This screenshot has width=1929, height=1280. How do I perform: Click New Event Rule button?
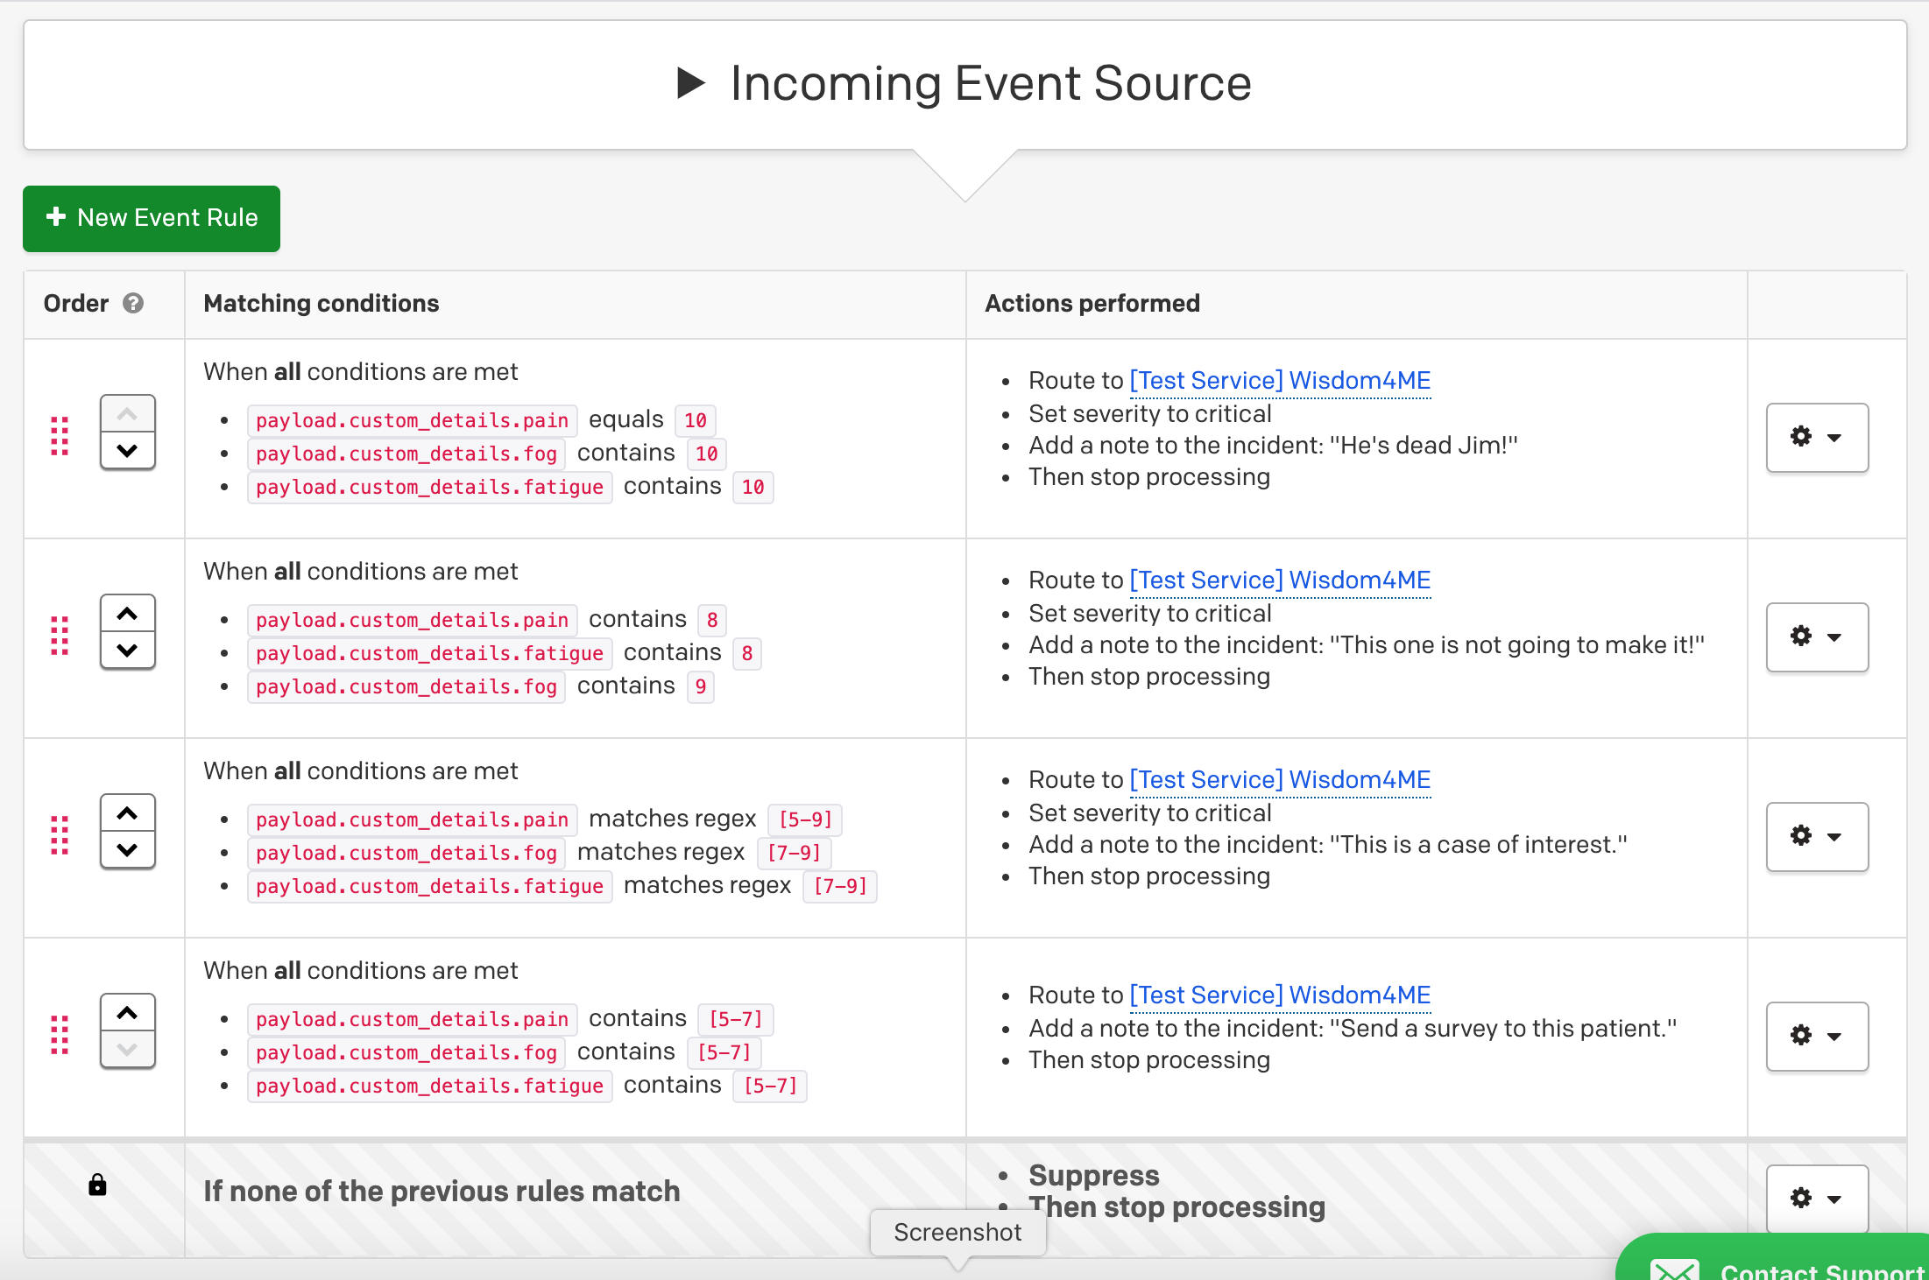click(x=152, y=218)
